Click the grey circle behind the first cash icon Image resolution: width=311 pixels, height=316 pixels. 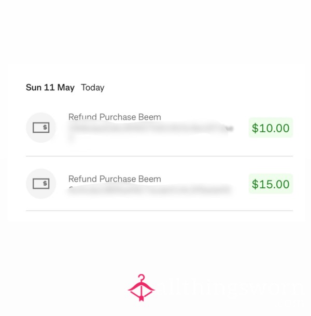(41, 128)
